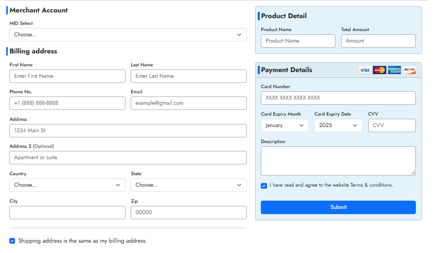Image resolution: width=433 pixels, height=253 pixels.
Task: Select the Zip code field
Action: coord(188,213)
